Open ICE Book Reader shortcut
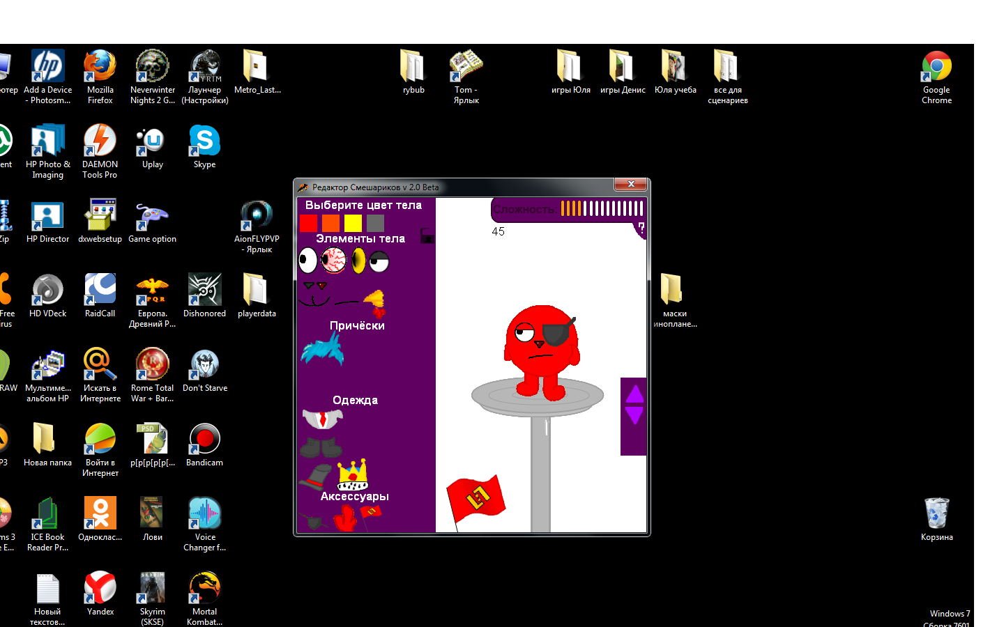1004x627 pixels. [x=47, y=524]
